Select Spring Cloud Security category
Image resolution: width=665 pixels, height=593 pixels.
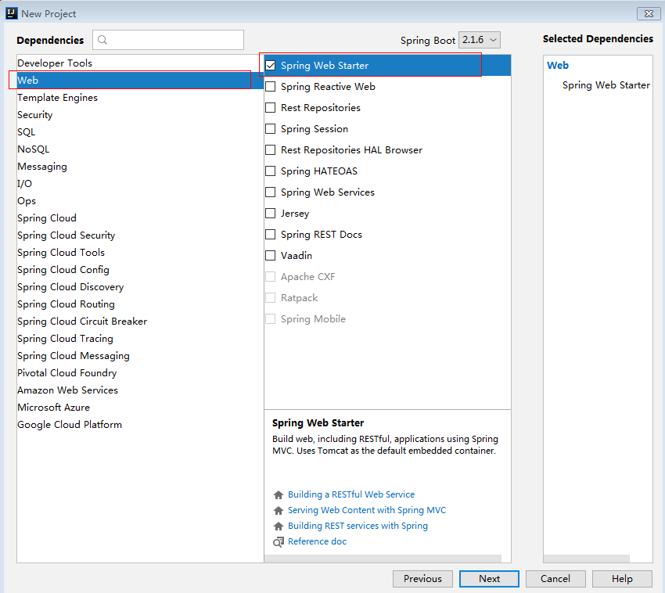pos(140,235)
